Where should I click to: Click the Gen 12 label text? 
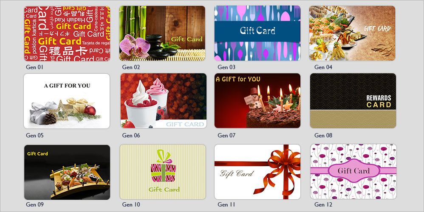323,204
